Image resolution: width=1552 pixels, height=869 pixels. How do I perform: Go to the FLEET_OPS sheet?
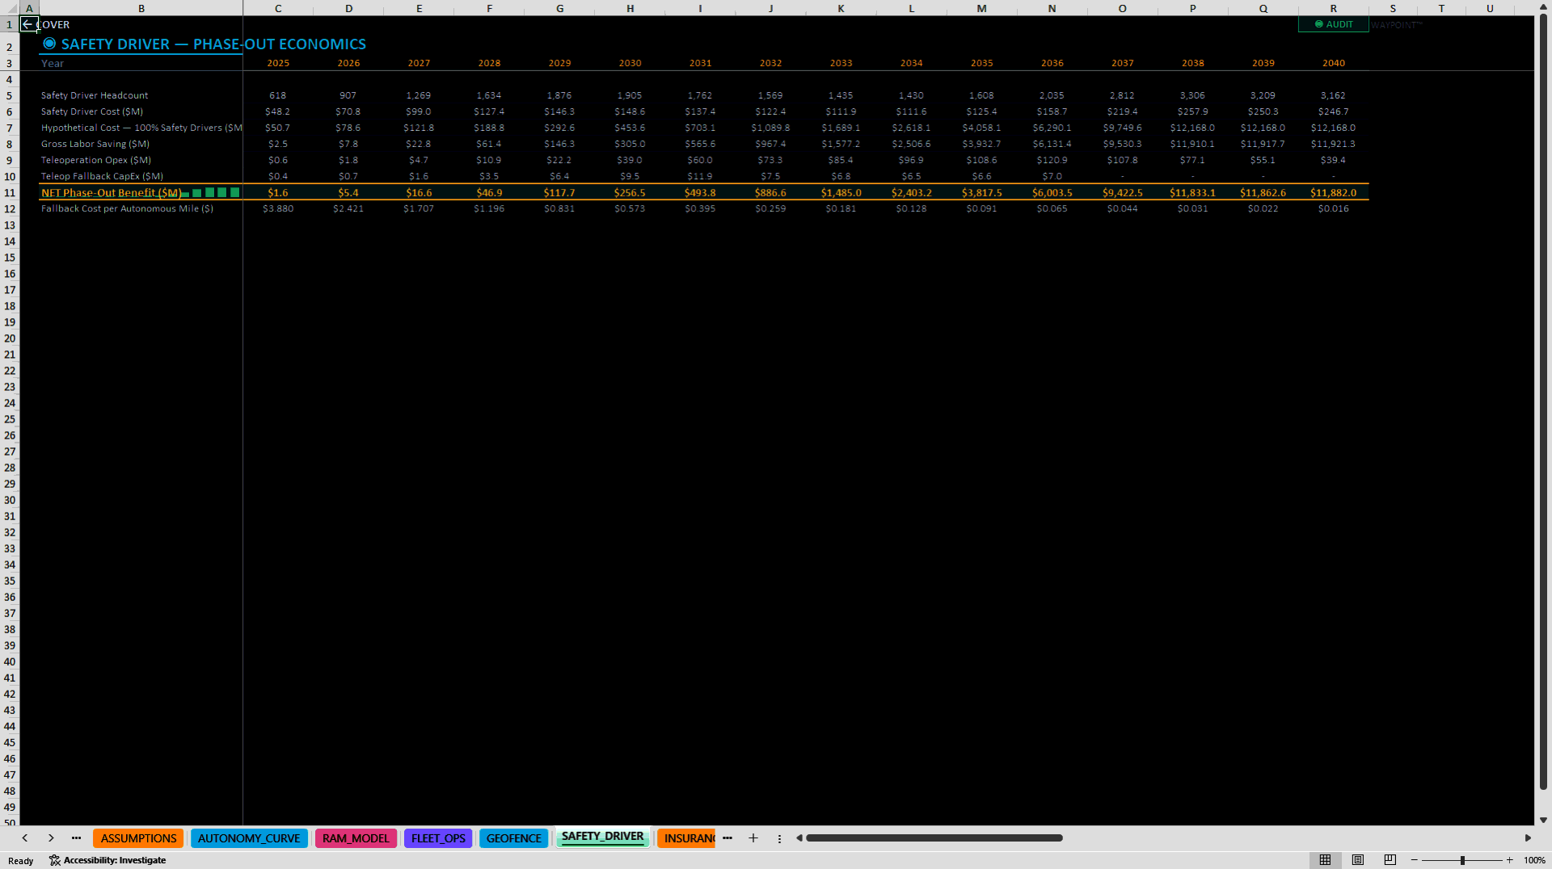coord(438,838)
